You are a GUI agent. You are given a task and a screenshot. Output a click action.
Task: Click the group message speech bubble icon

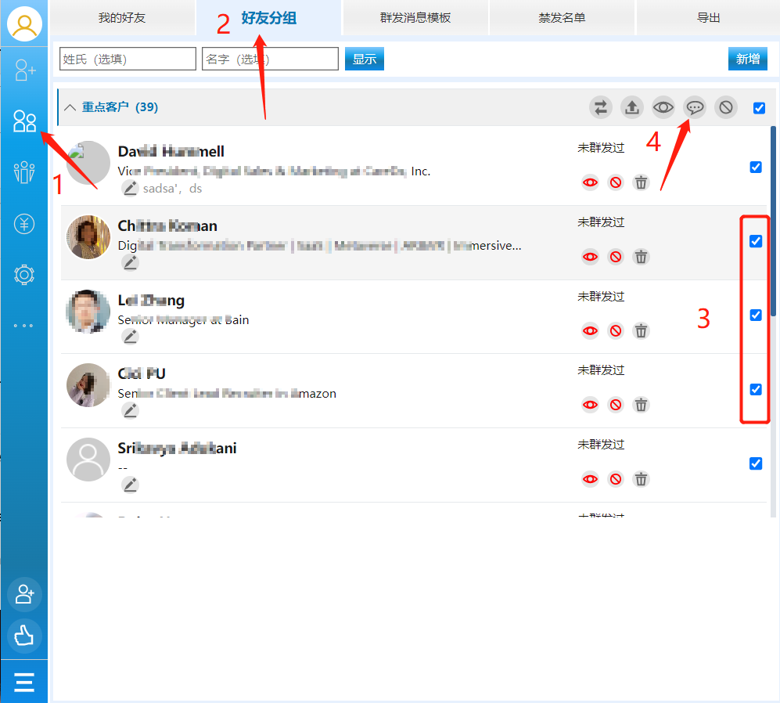click(x=695, y=108)
